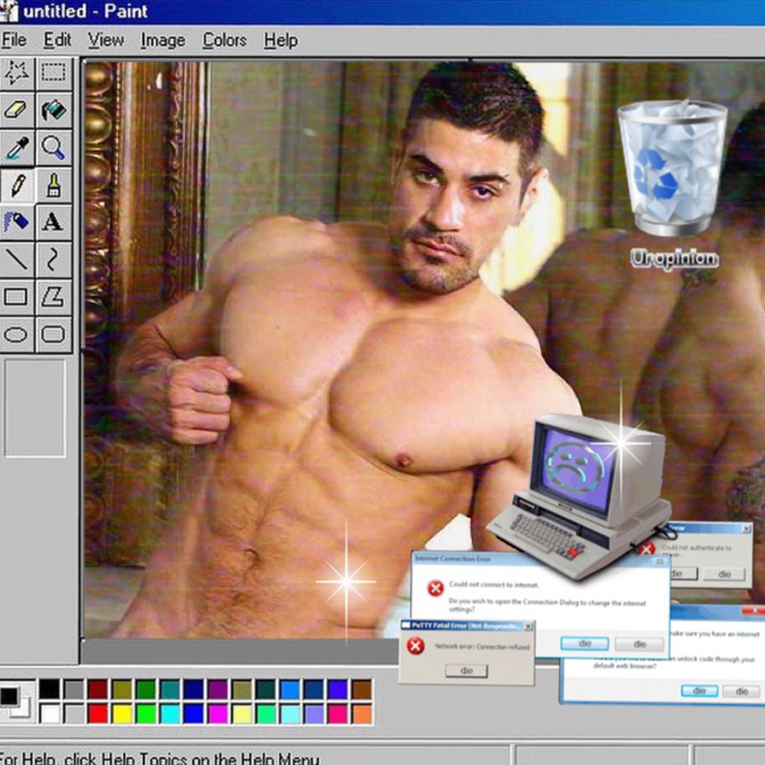Image resolution: width=765 pixels, height=765 pixels.
Task: Pick the white color swatch
Action: (x=49, y=713)
